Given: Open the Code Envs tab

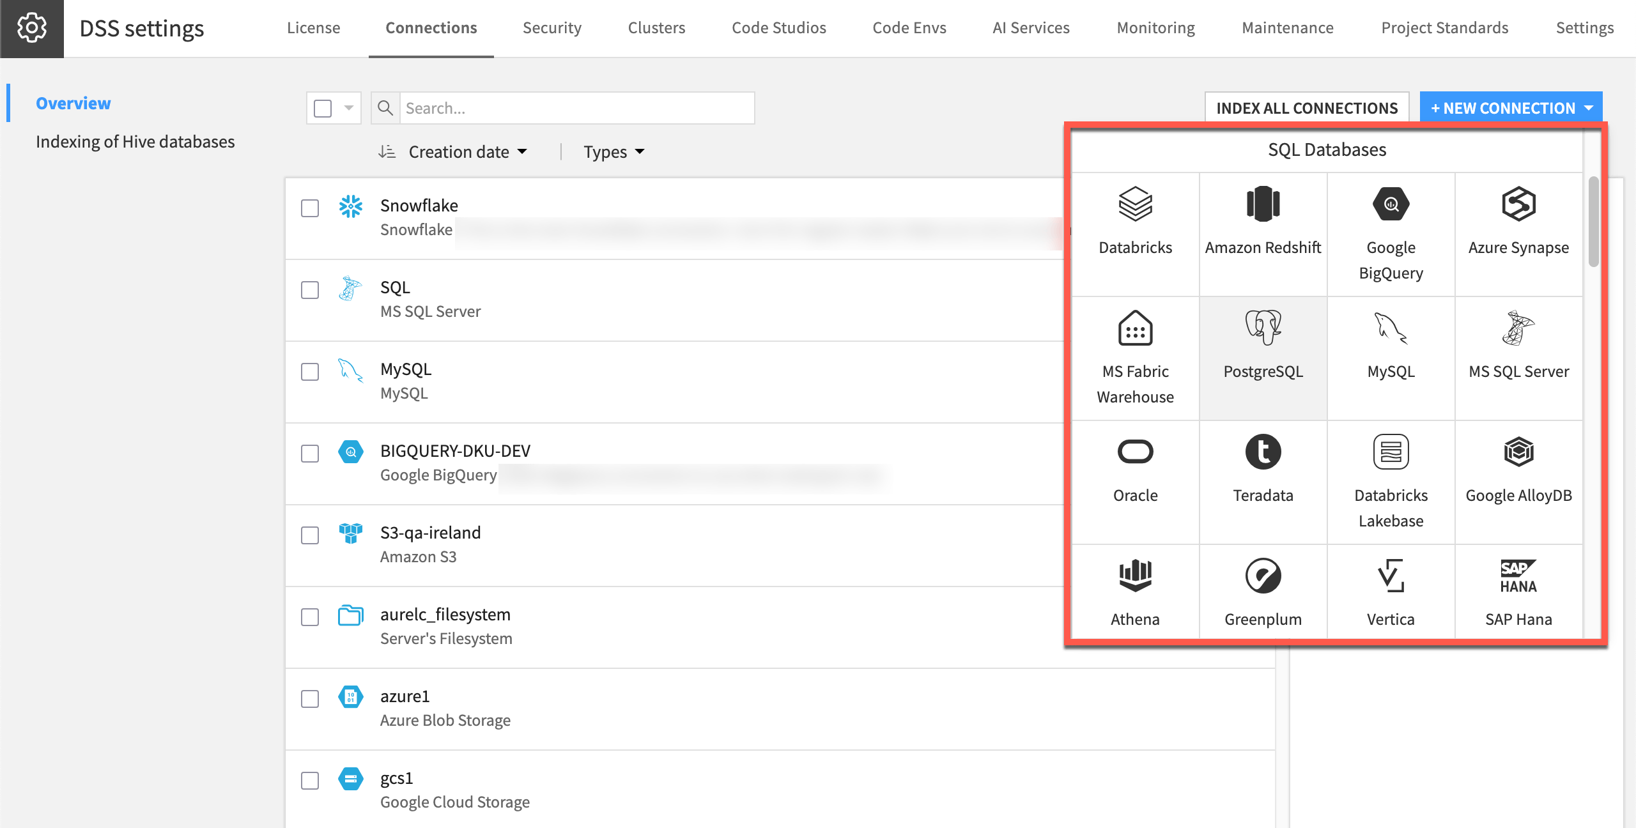Looking at the screenshot, I should [909, 28].
